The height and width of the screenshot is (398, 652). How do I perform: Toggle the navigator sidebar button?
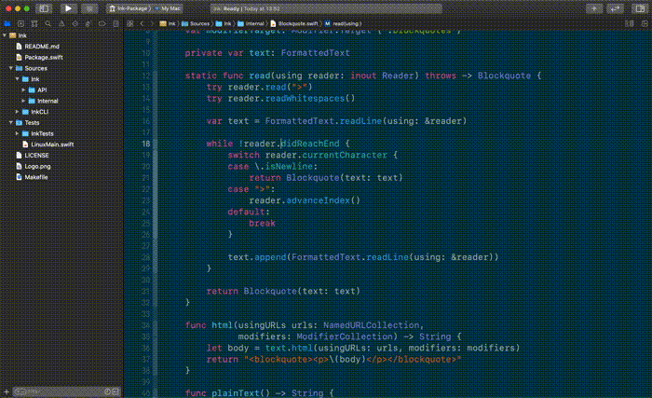[x=44, y=8]
